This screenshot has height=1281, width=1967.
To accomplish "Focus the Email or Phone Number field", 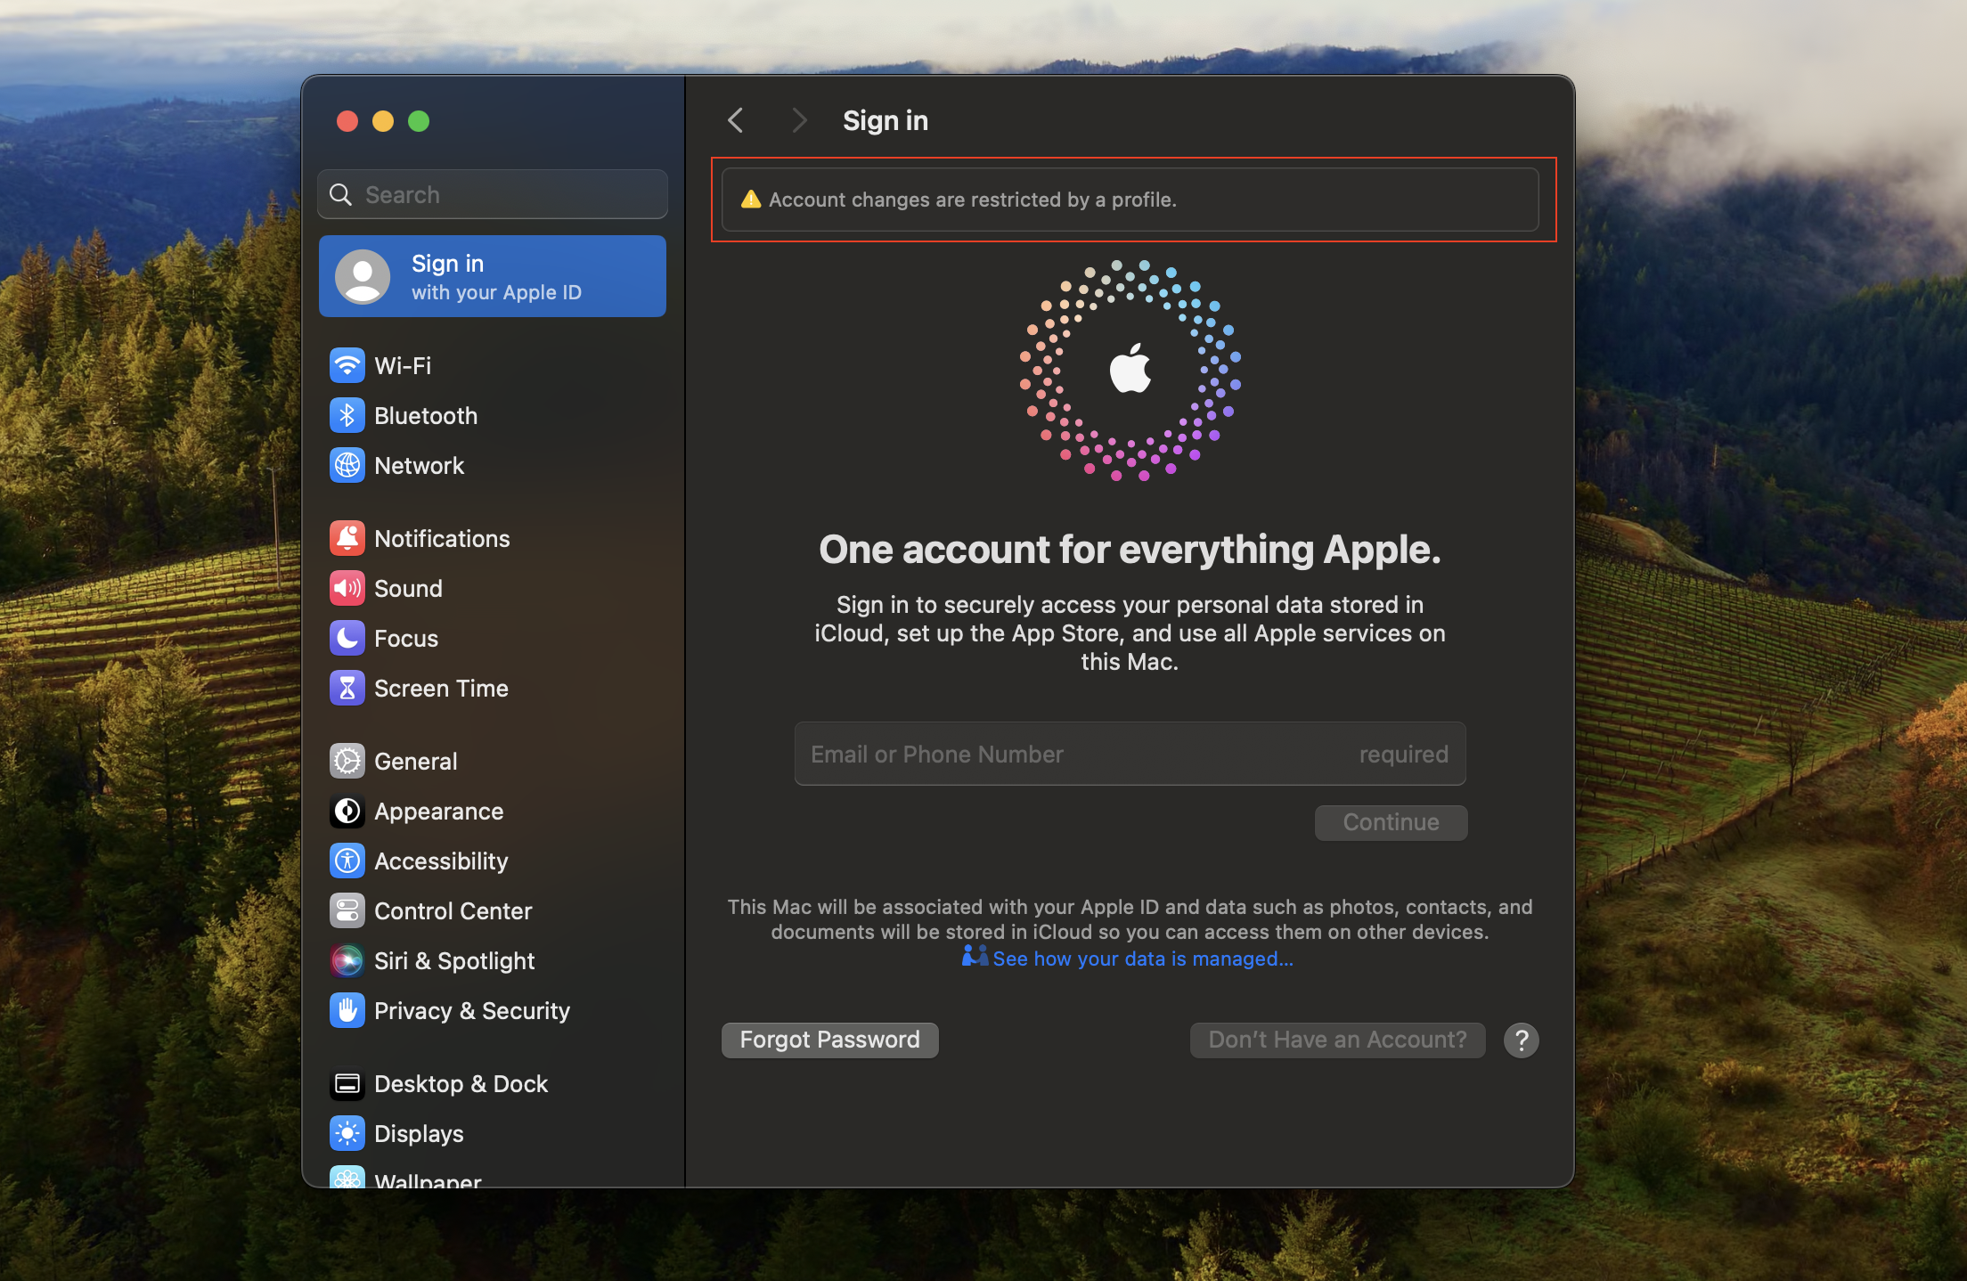I will (1130, 754).
